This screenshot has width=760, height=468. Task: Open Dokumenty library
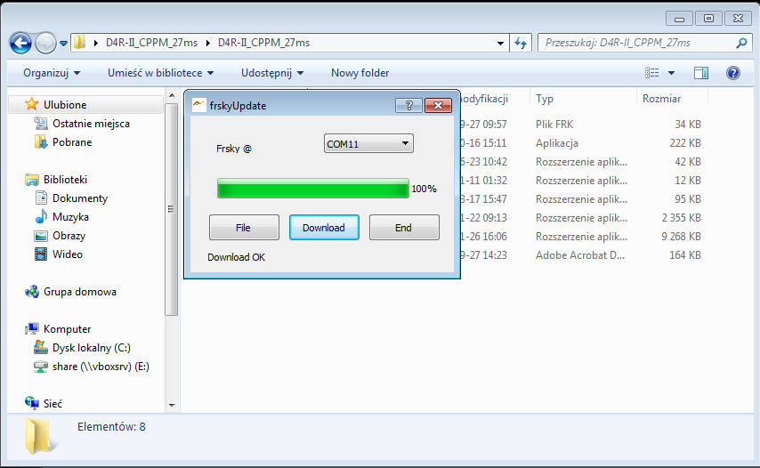(80, 198)
